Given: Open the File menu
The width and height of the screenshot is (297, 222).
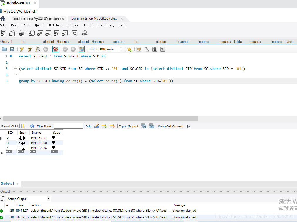Looking at the screenshot, I should pos(3,25).
